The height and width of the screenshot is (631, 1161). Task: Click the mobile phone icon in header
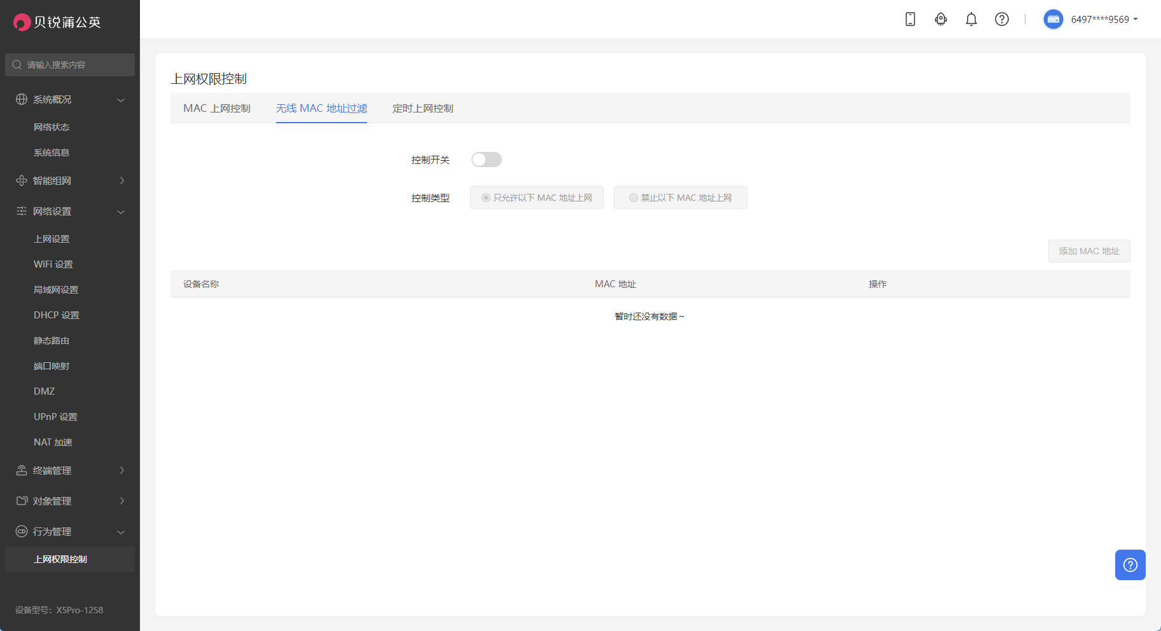click(910, 19)
